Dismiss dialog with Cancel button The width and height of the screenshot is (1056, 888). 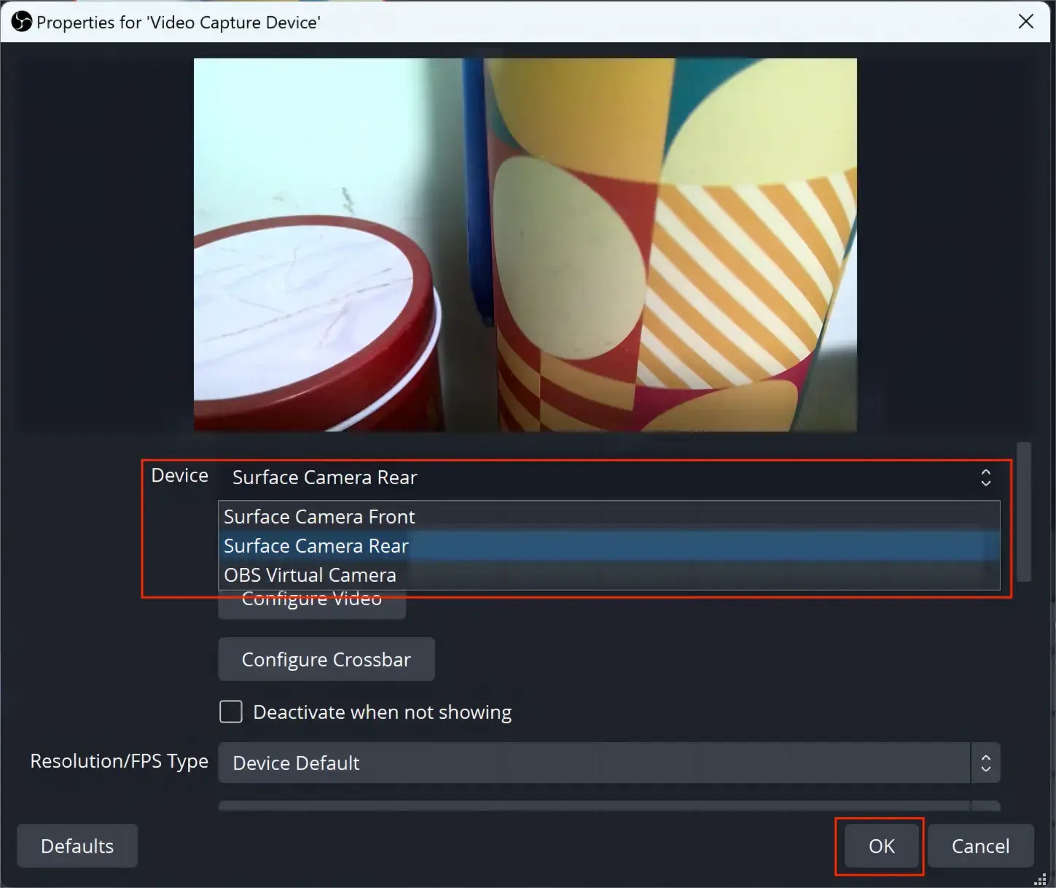[x=980, y=846]
